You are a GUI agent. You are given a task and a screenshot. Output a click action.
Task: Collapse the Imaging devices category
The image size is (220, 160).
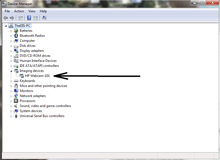pos(11,71)
